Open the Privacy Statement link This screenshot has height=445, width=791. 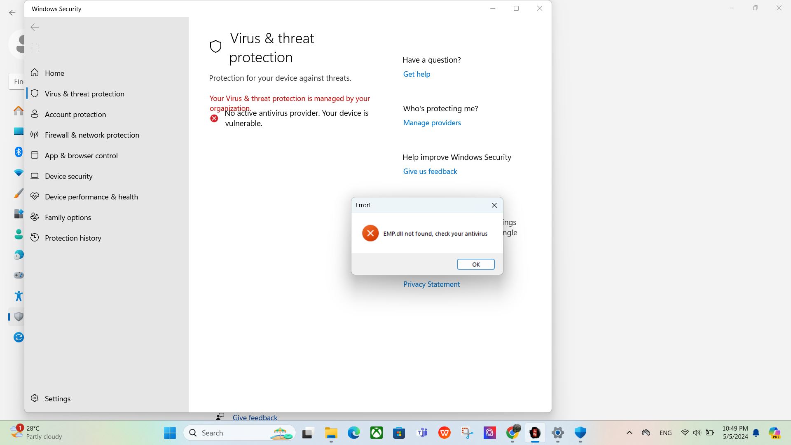(x=431, y=284)
